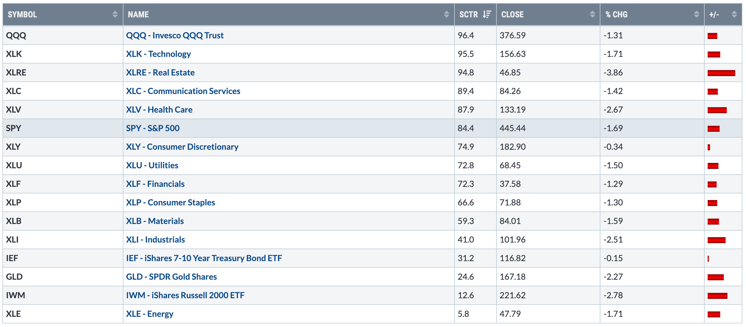Screen dimensions: 746x327
Task: Click the SCTR descending sort icon
Action: pos(487,14)
